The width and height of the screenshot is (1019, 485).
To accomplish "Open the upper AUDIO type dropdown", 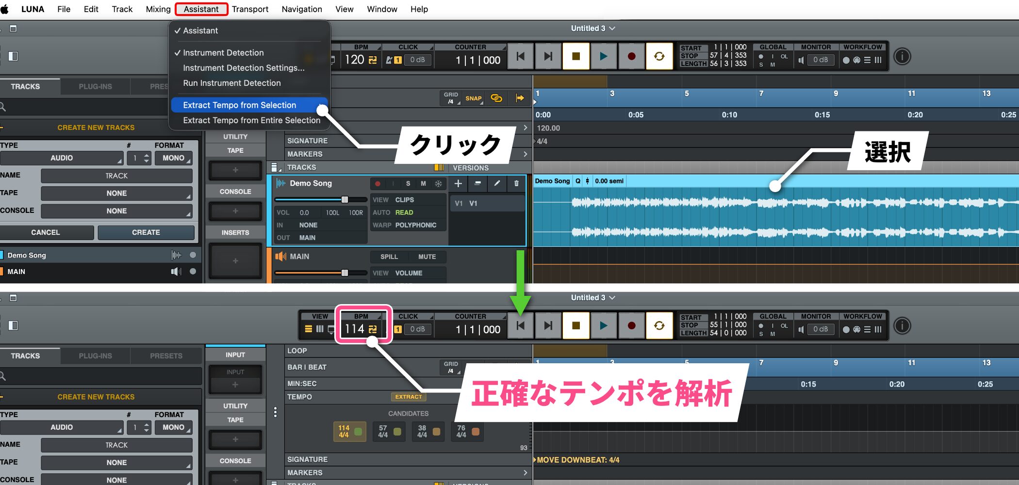I will [62, 158].
